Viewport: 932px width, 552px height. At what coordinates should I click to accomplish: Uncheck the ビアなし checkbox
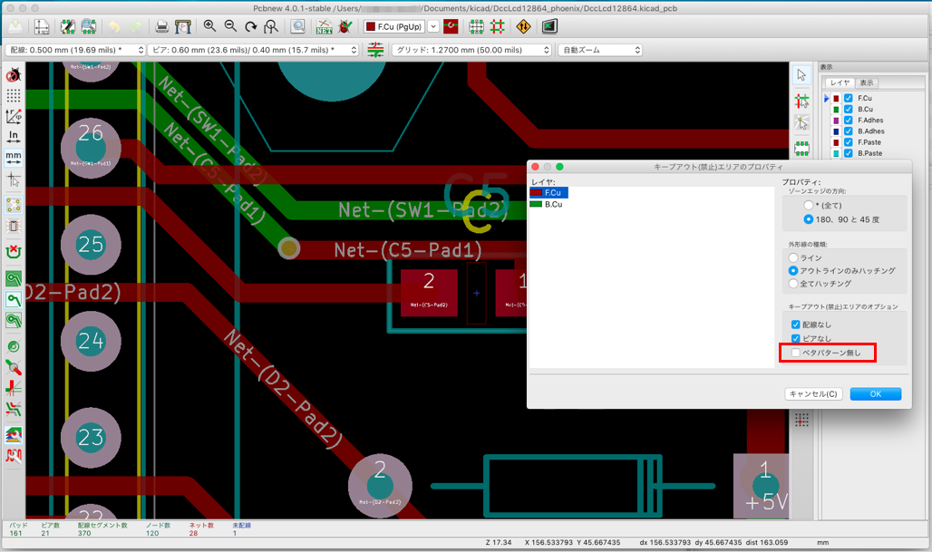795,338
